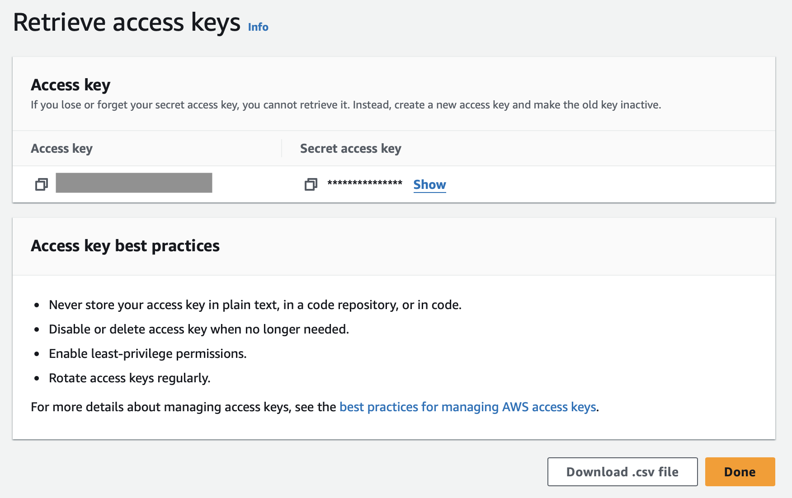Click the orange Done button
Image resolution: width=792 pixels, height=498 pixels.
click(x=740, y=472)
